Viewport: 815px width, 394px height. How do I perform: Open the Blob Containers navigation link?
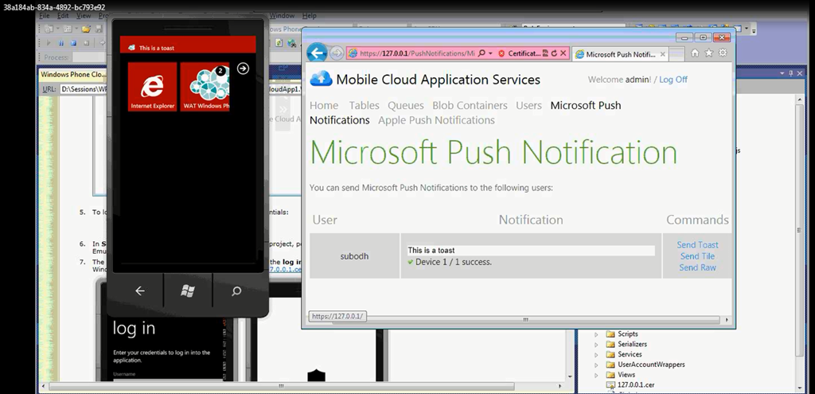[470, 106]
